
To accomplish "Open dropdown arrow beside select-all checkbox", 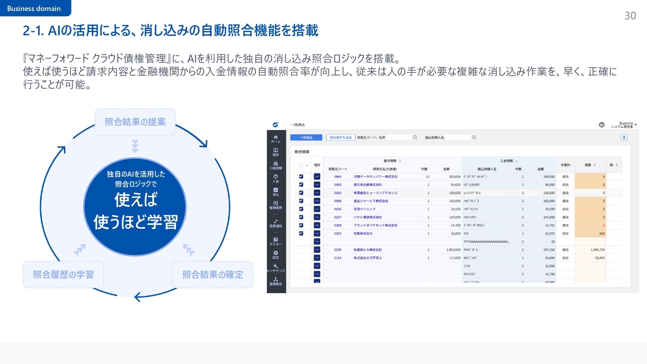I will pos(307,165).
